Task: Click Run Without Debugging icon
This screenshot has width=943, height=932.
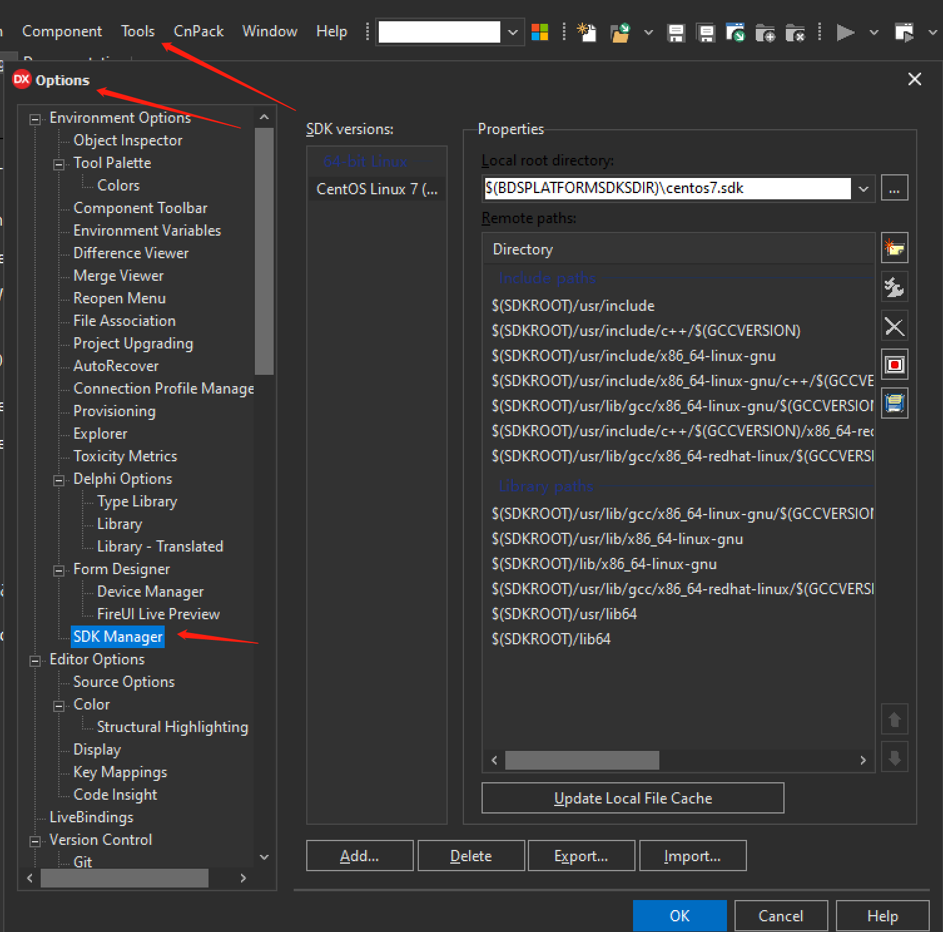Action: coord(904,32)
